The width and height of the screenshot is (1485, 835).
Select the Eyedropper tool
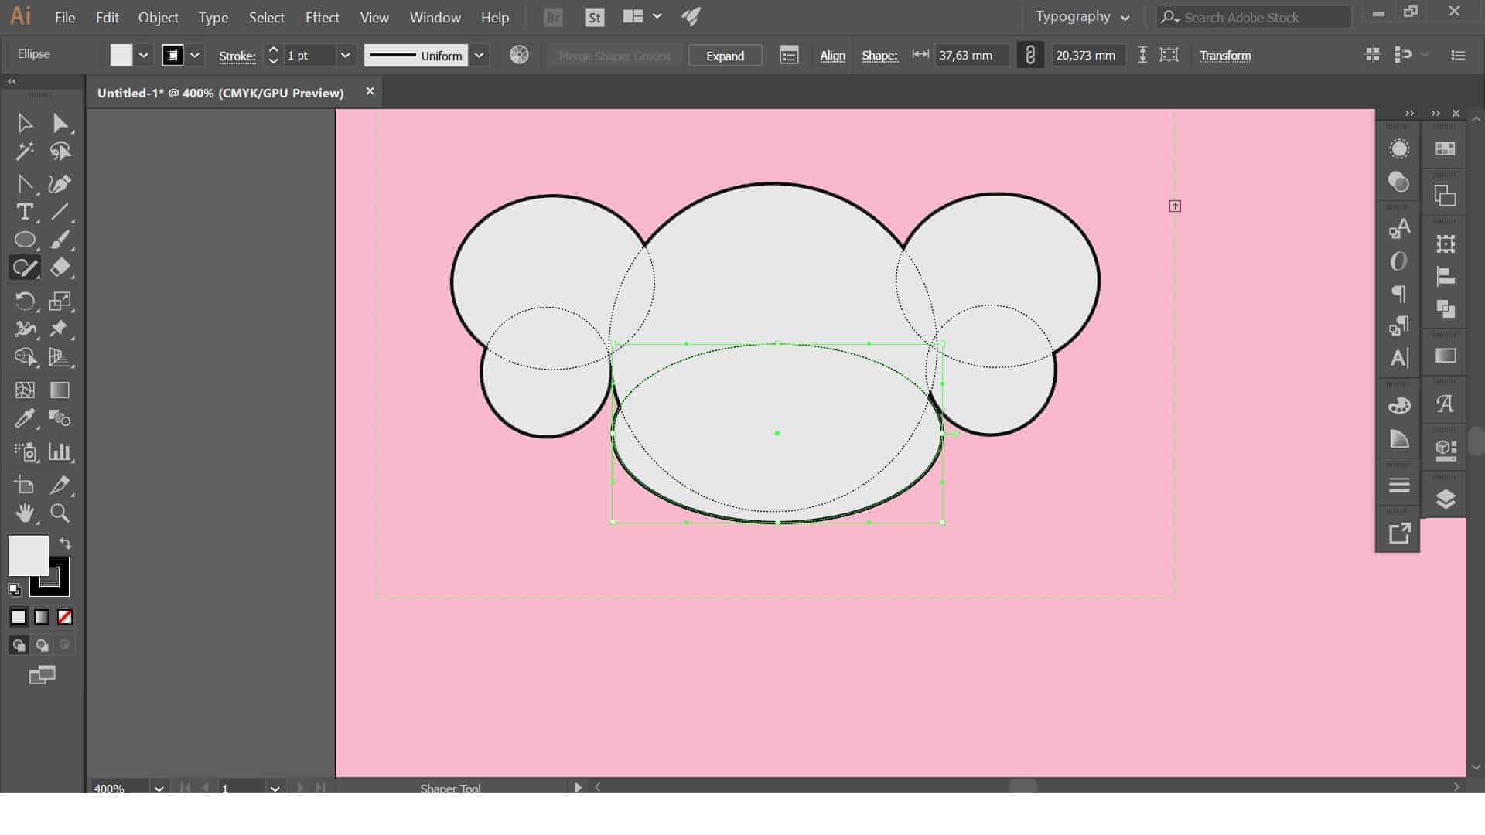pyautogui.click(x=25, y=418)
